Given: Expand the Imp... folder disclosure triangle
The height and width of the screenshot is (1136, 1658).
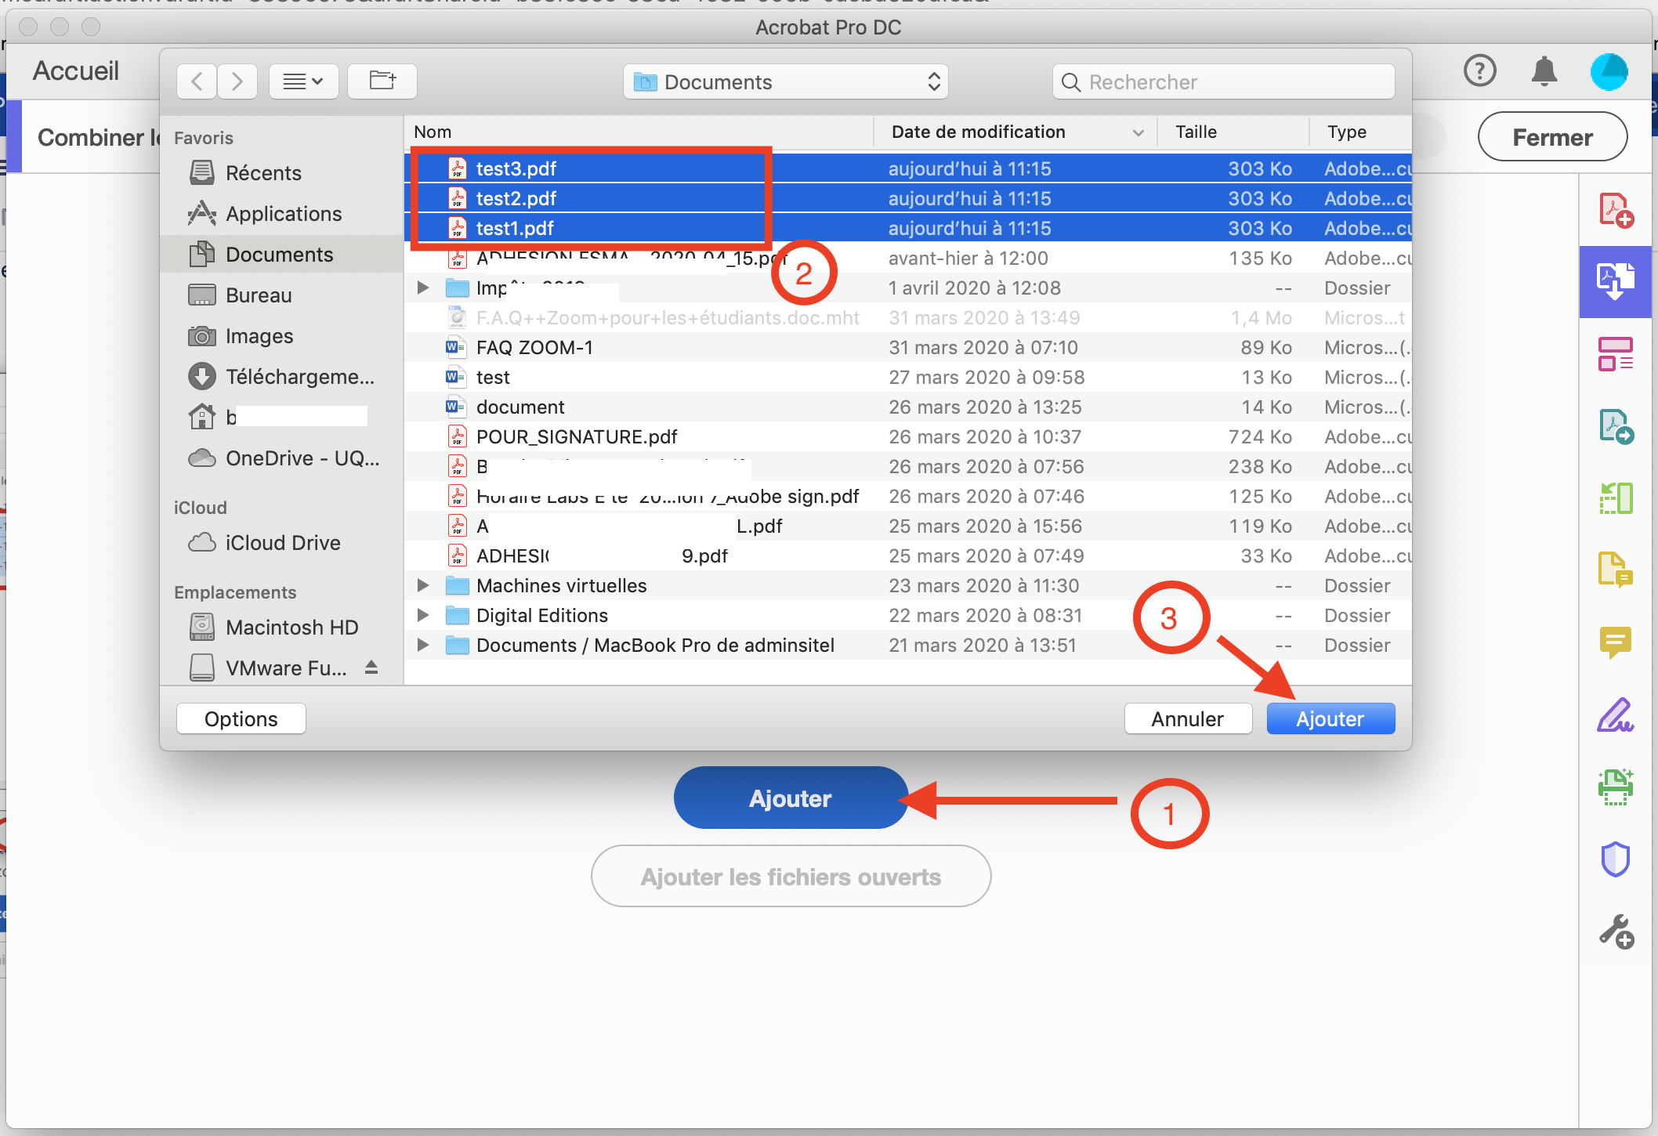Looking at the screenshot, I should 423,288.
